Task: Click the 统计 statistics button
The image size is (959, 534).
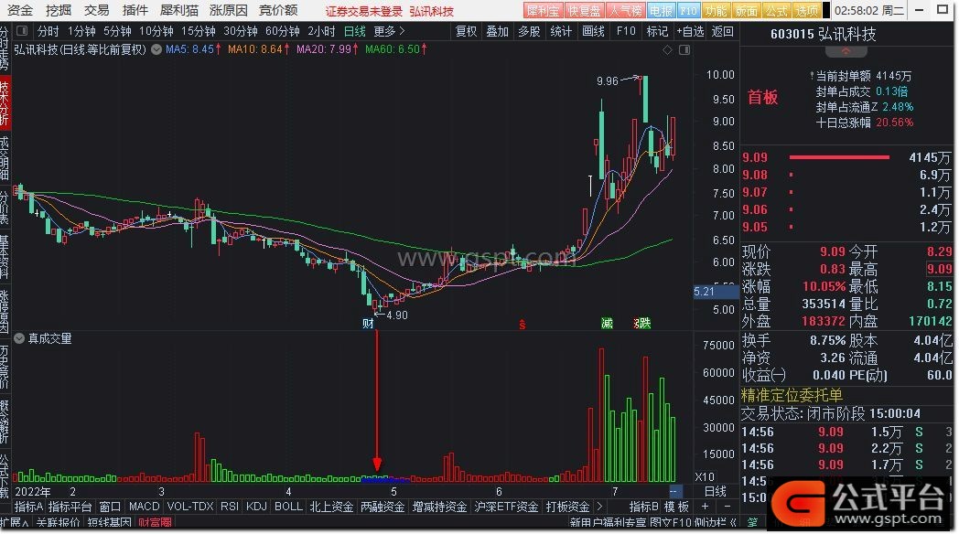Action: point(561,30)
